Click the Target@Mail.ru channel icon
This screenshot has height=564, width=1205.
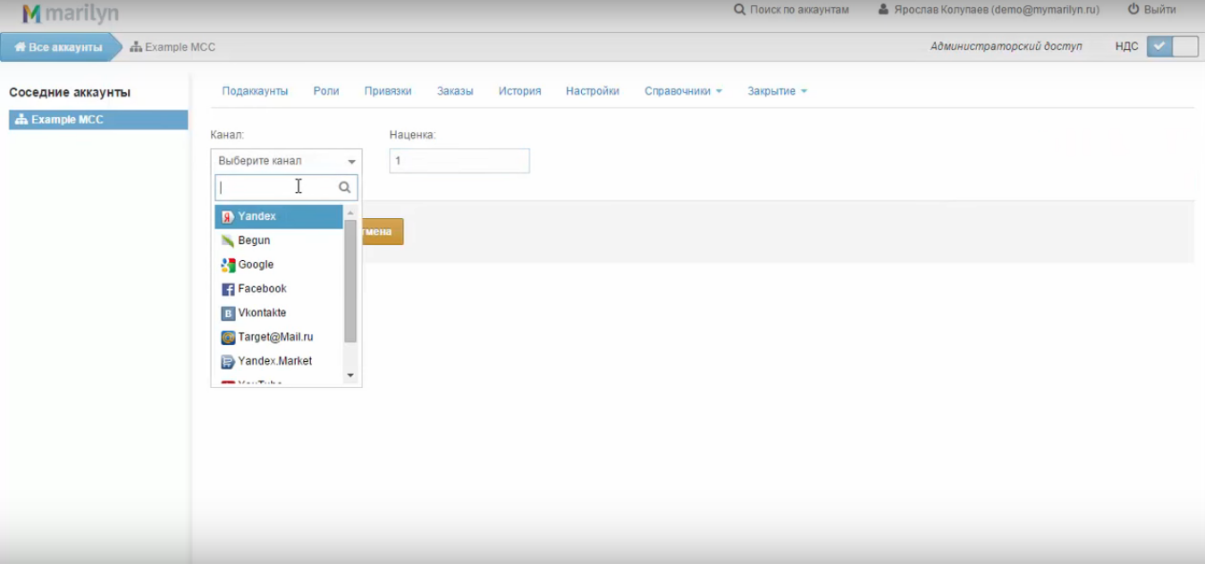tap(228, 338)
